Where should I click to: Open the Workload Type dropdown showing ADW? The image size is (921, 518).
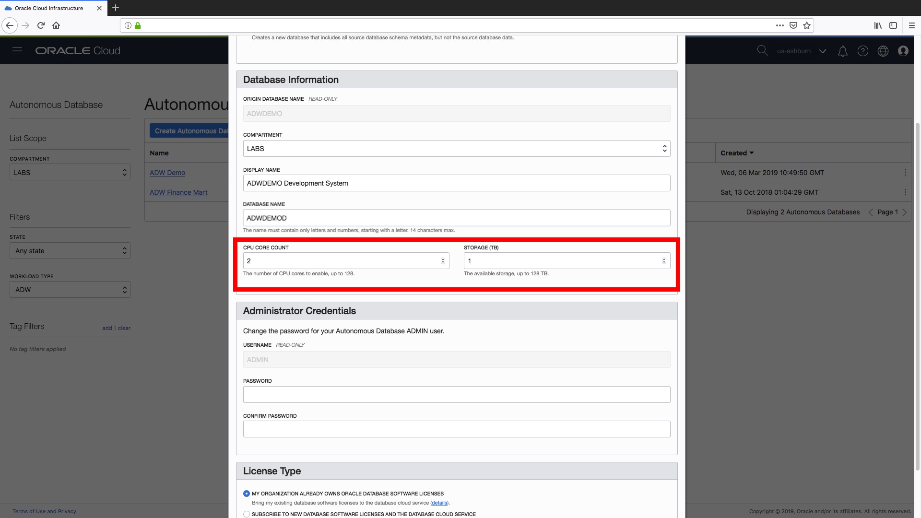pyautogui.click(x=70, y=289)
